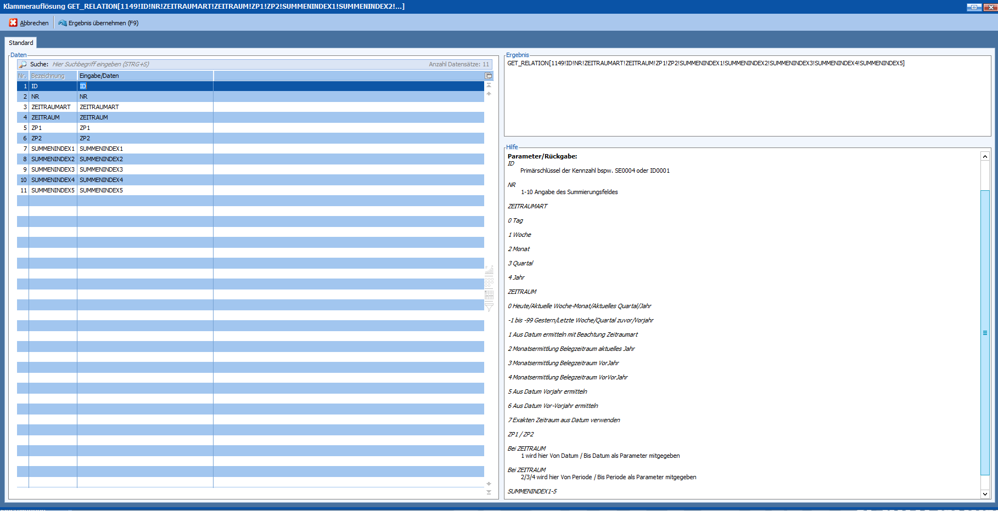Click the magnifier search icon next to Suche
Viewport: 998px width, 511px height.
click(23, 64)
